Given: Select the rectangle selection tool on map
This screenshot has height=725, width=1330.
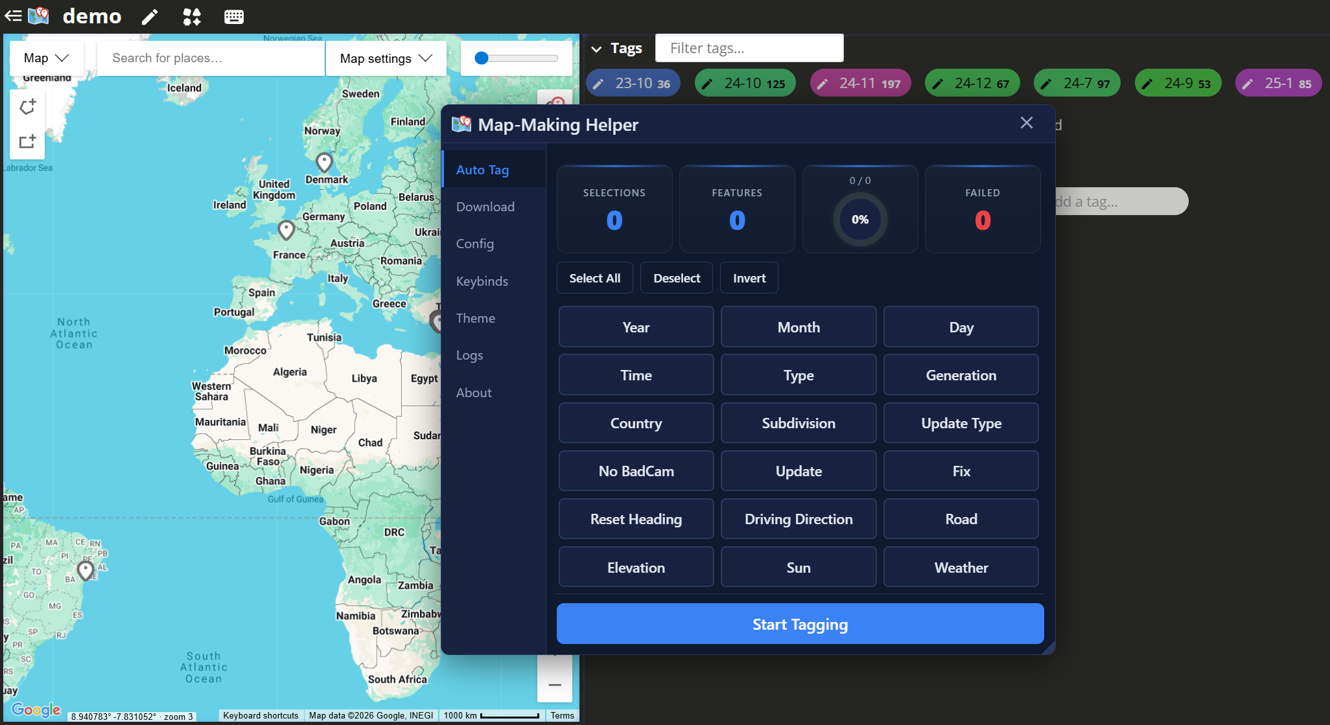Looking at the screenshot, I should (27, 141).
